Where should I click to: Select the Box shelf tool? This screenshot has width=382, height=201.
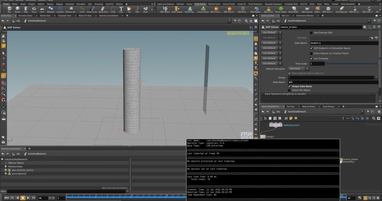pyautogui.click(x=10, y=10)
